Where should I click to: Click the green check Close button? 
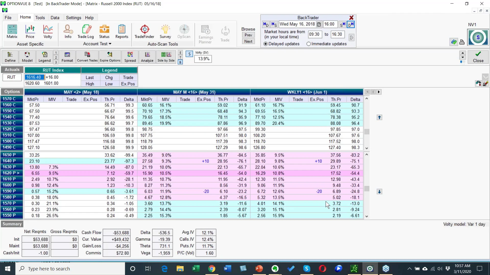(478, 57)
